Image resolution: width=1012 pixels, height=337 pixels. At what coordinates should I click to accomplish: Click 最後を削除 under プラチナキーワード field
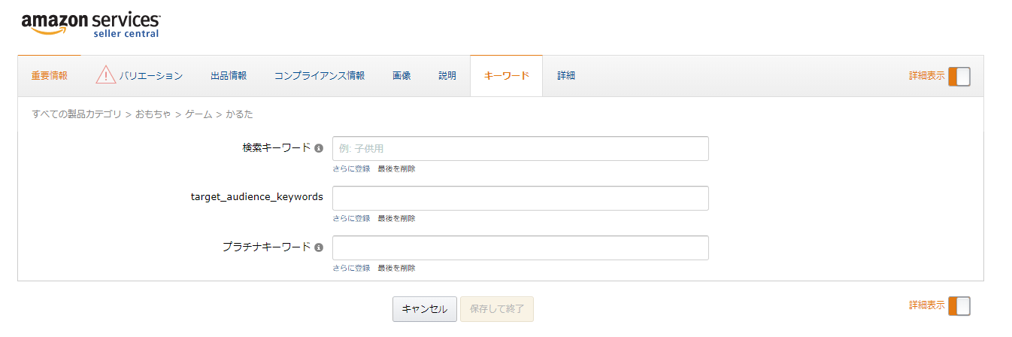(x=396, y=269)
